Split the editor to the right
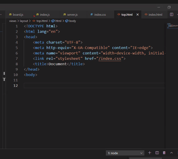This screenshot has width=178, height=159. 171,14
